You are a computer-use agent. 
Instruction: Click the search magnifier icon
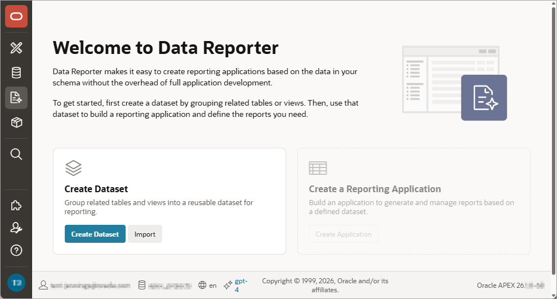click(16, 154)
